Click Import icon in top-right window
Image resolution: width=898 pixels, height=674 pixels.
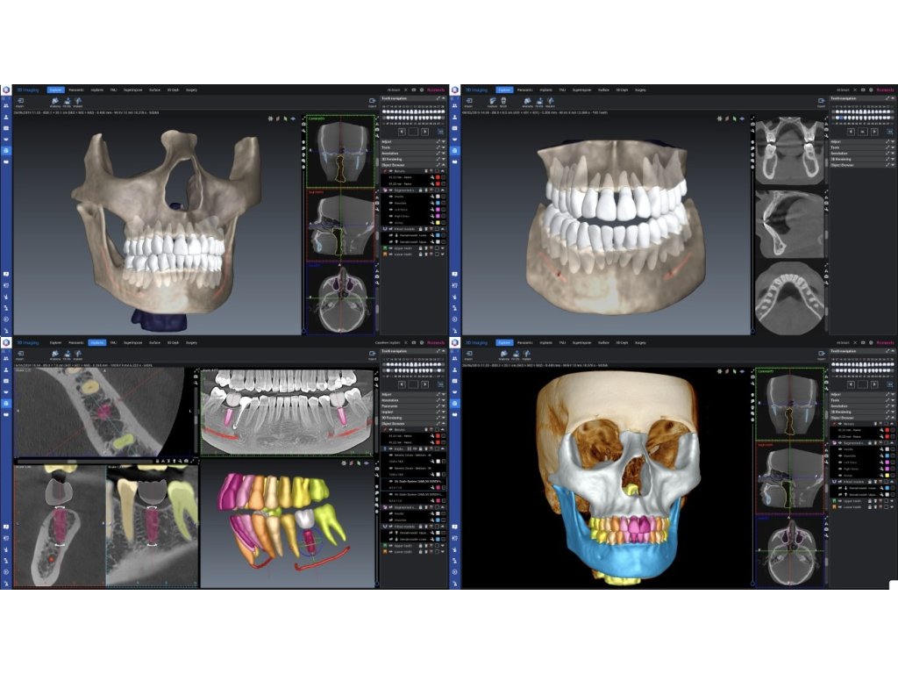[x=470, y=102]
